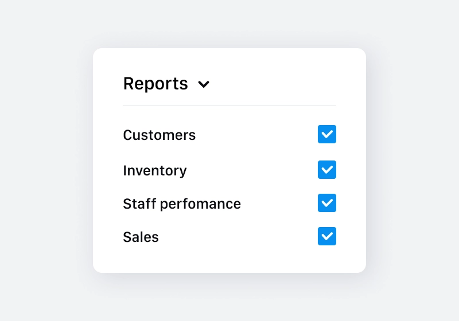This screenshot has height=321, width=459.
Task: Uncheck the Customers checkbox
Action: 327,134
